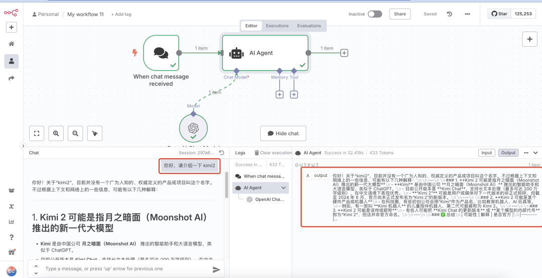Image resolution: width=542 pixels, height=278 pixels.
Task: Click next message down arrow in chat input
Action: pyautogui.click(x=36, y=273)
